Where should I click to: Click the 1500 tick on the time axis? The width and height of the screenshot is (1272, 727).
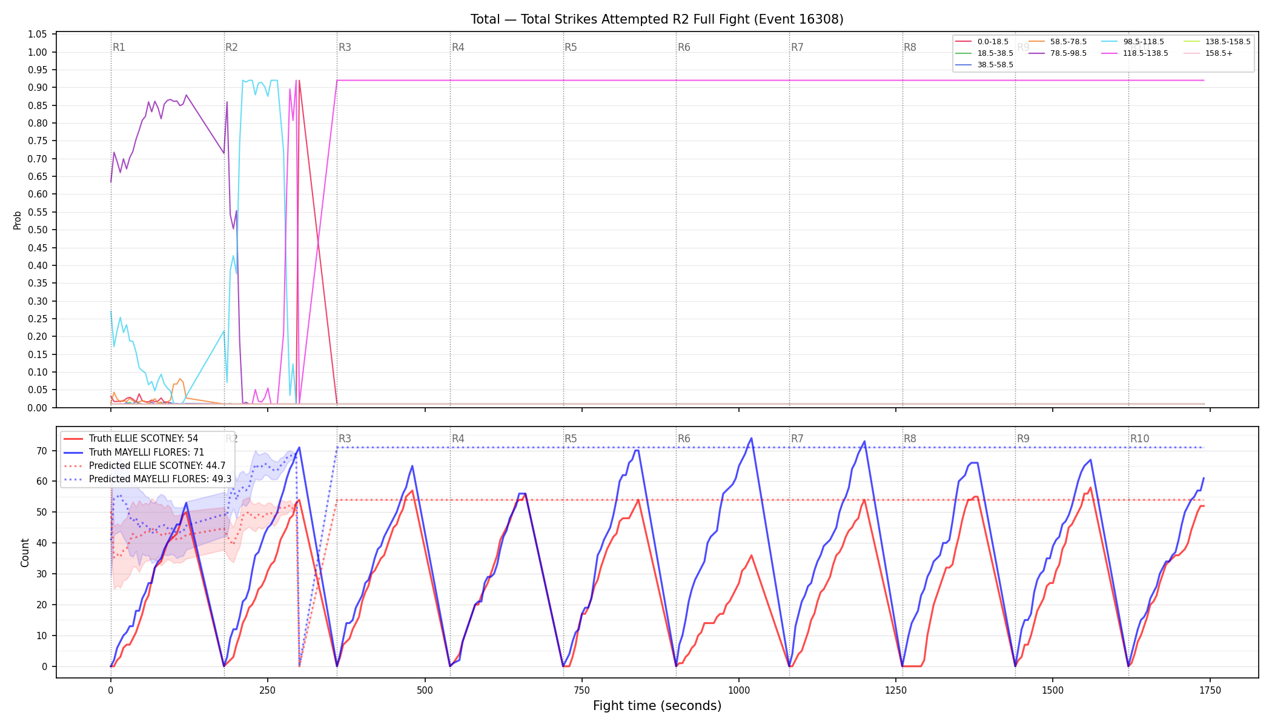tap(1053, 690)
